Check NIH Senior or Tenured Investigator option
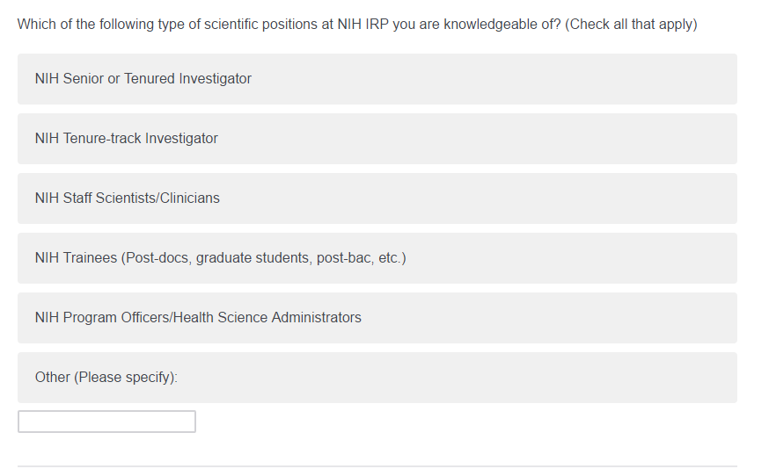This screenshot has width=769, height=476. (377, 79)
